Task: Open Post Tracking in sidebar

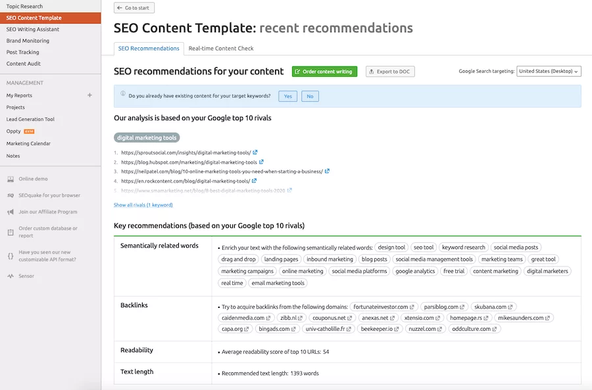Action: pos(22,52)
